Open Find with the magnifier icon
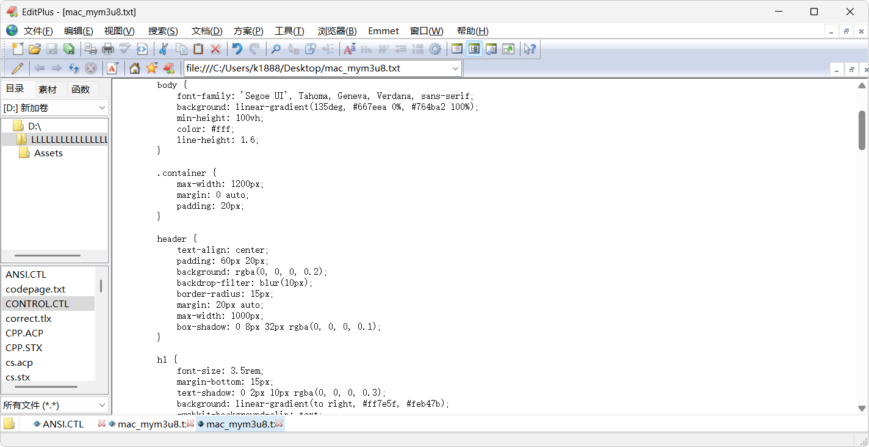 [x=276, y=49]
